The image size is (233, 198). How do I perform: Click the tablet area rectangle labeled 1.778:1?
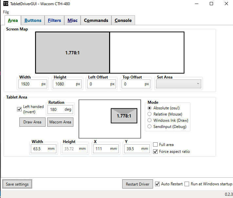pos(124,116)
